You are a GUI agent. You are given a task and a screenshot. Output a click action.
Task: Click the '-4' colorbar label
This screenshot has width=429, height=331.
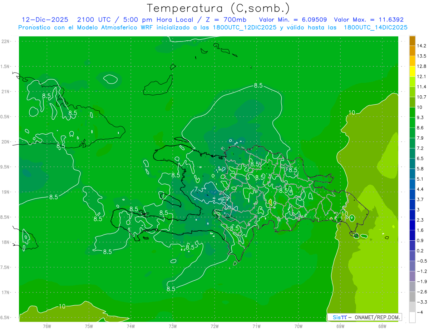pyautogui.click(x=419, y=312)
